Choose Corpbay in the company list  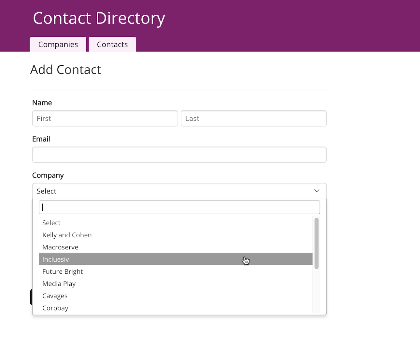[x=55, y=308]
